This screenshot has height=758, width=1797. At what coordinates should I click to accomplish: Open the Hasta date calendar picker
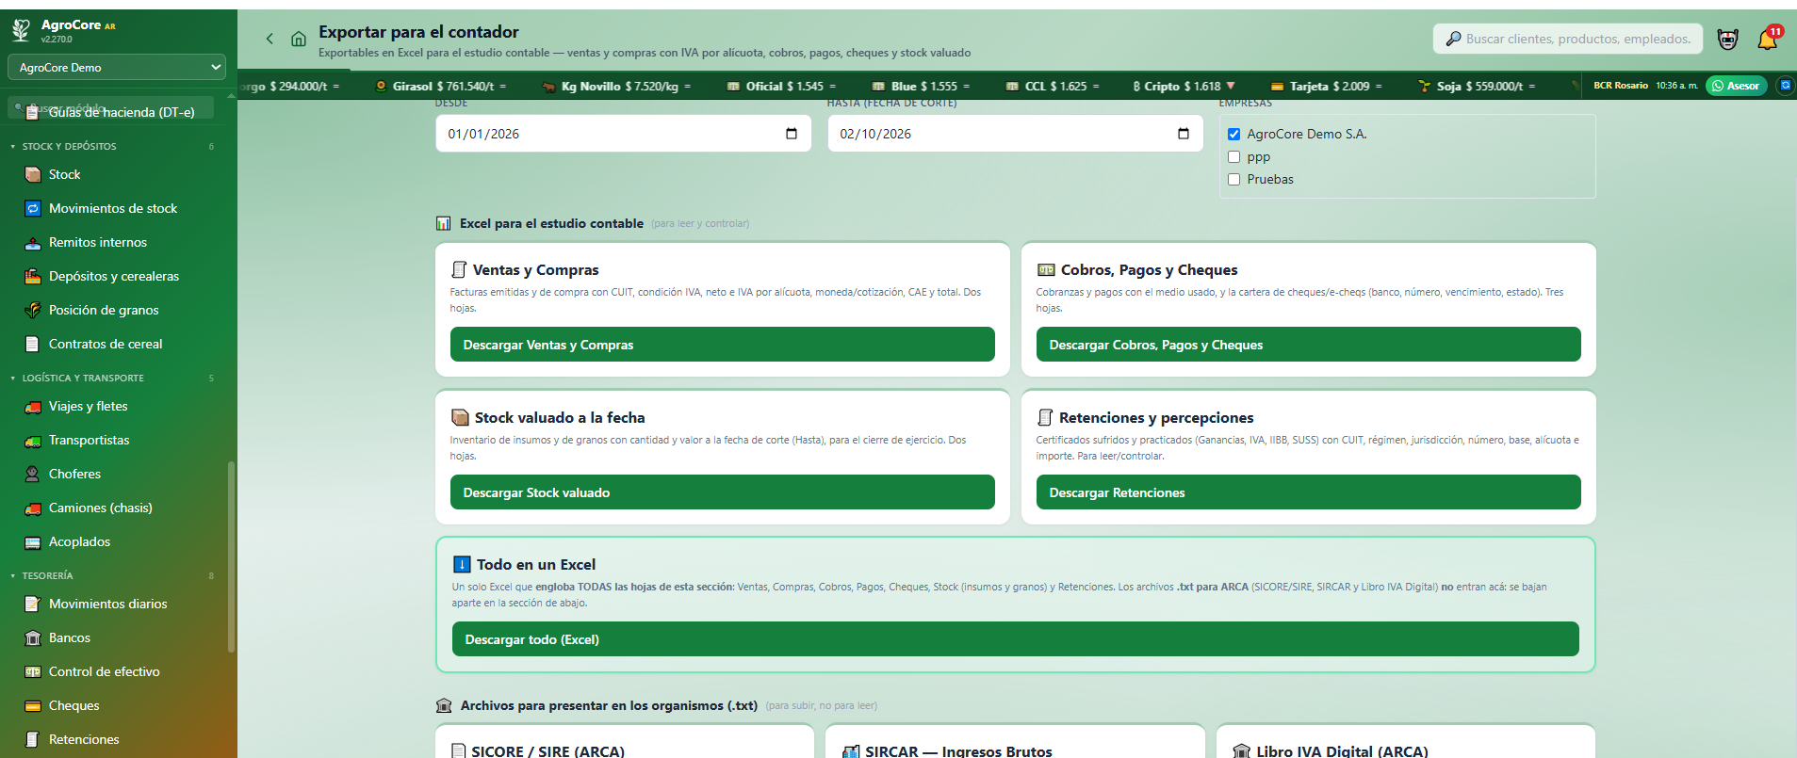1184,134
